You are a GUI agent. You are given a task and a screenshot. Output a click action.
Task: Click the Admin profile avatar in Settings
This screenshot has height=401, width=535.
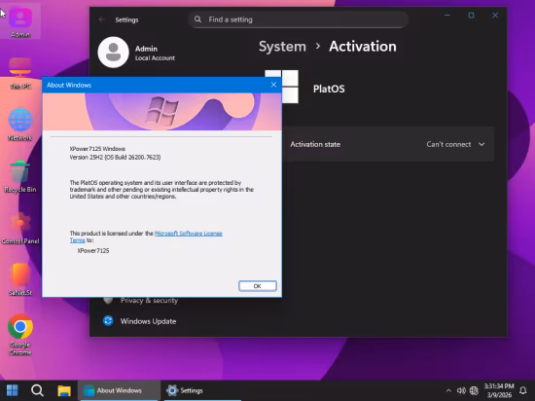tap(113, 53)
